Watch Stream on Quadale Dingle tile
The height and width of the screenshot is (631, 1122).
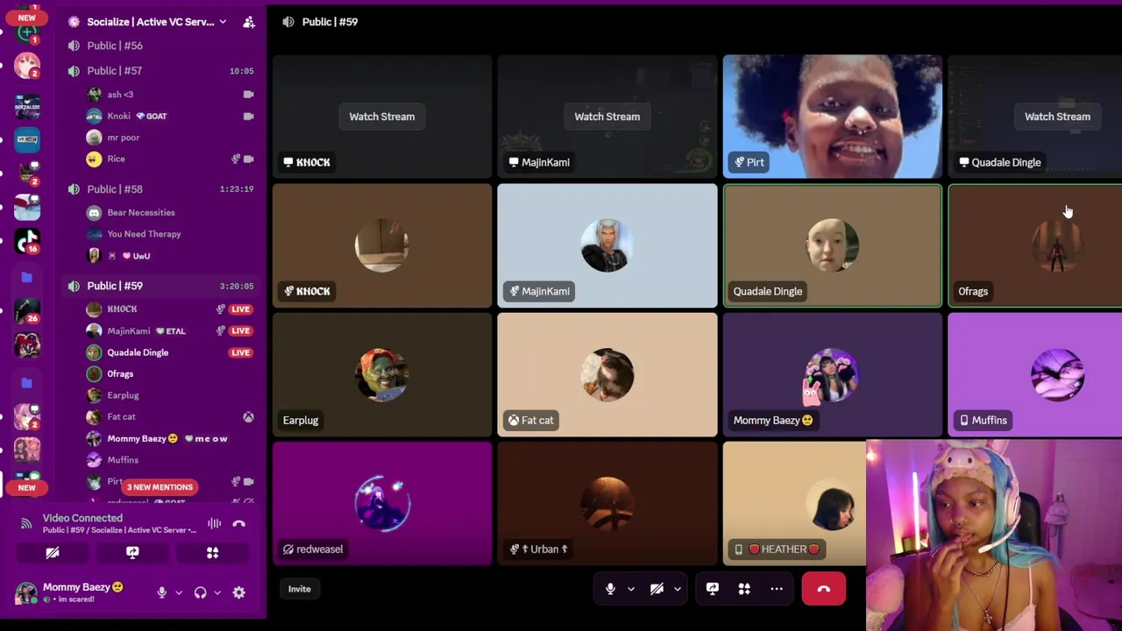pos(1057,117)
